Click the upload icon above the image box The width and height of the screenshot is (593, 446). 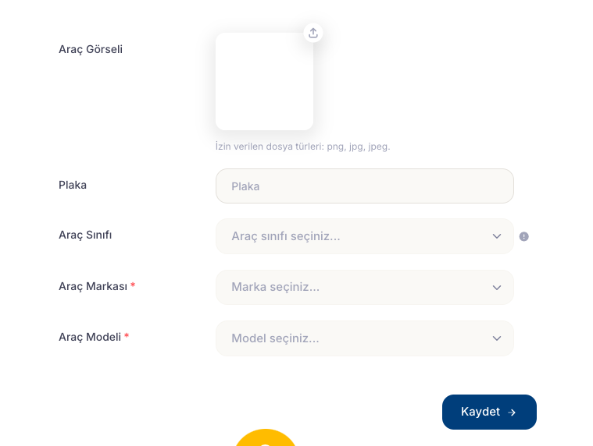click(313, 33)
